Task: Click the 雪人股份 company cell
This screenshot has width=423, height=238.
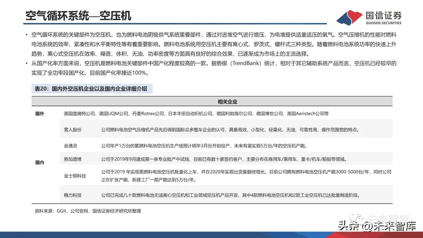Action: 72,130
